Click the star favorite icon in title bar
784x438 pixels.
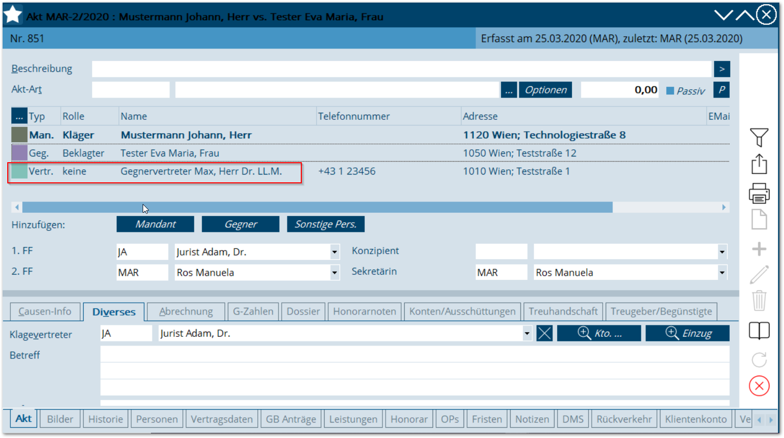(x=12, y=14)
